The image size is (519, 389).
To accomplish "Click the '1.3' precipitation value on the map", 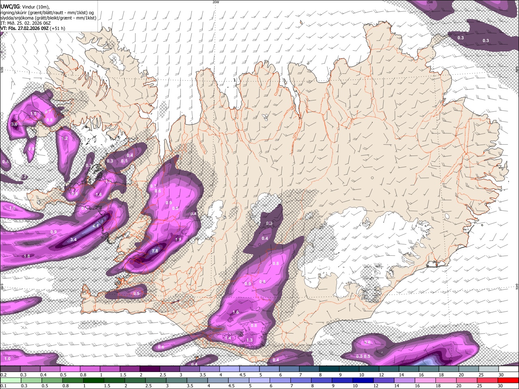I will pyautogui.click(x=249, y=340).
